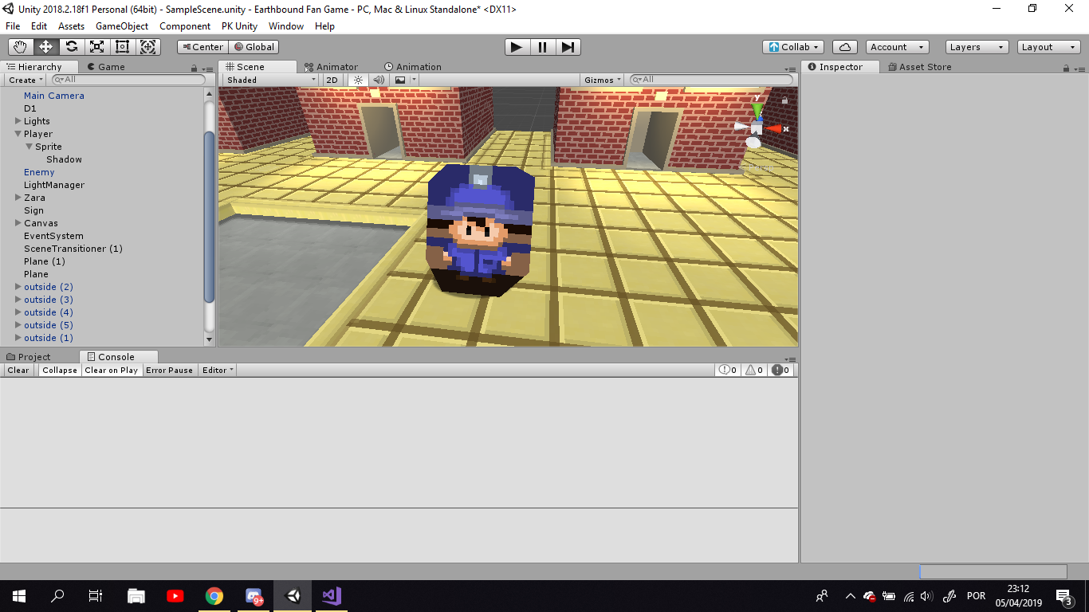Switch to the Animation tab

[412, 67]
